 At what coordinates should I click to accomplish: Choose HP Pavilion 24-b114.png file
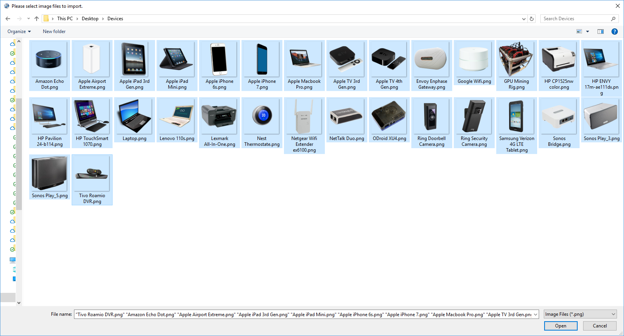click(49, 122)
